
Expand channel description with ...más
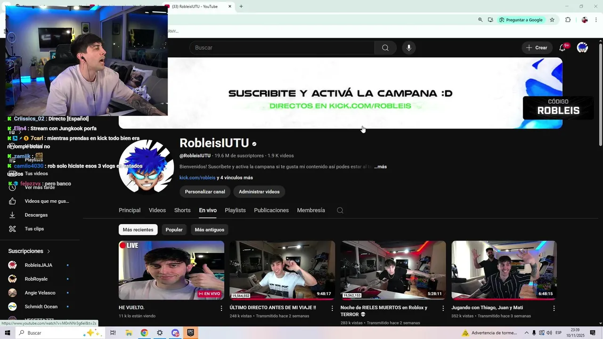pos(380,167)
